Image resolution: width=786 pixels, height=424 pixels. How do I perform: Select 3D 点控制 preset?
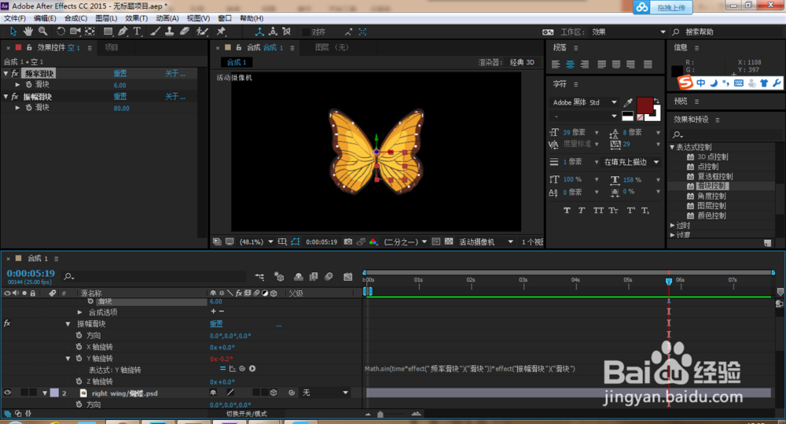click(712, 157)
